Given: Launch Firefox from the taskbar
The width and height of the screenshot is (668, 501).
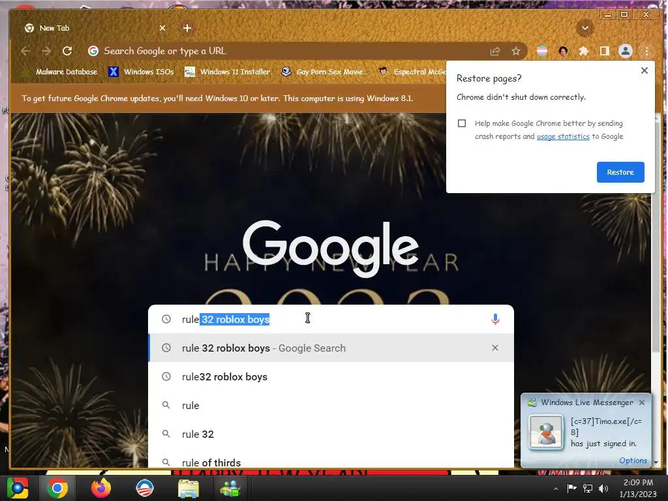Looking at the screenshot, I should pos(101,488).
